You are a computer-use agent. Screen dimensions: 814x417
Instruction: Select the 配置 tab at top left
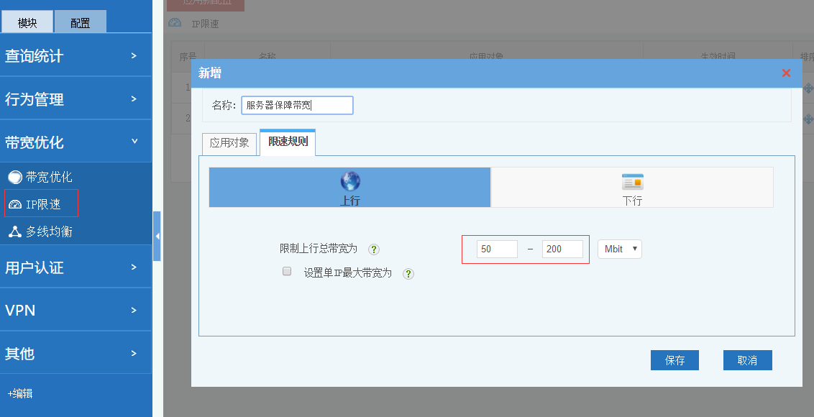point(81,22)
